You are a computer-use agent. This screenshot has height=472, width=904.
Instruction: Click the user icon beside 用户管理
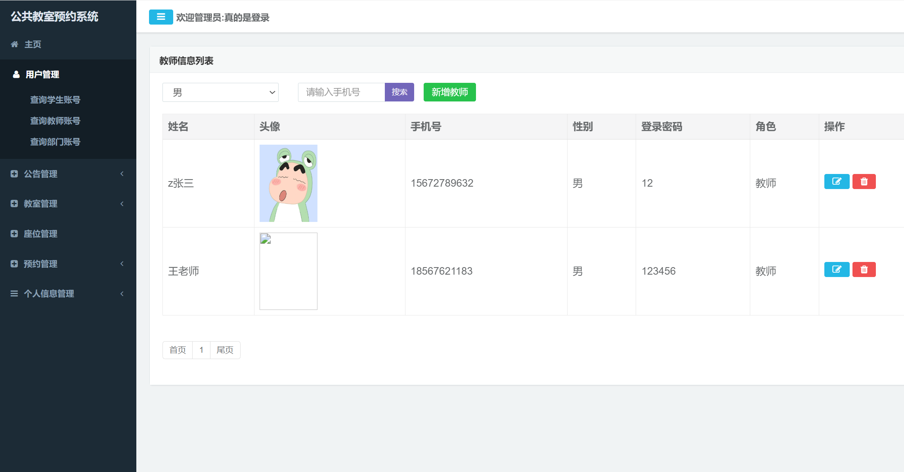[x=15, y=75]
